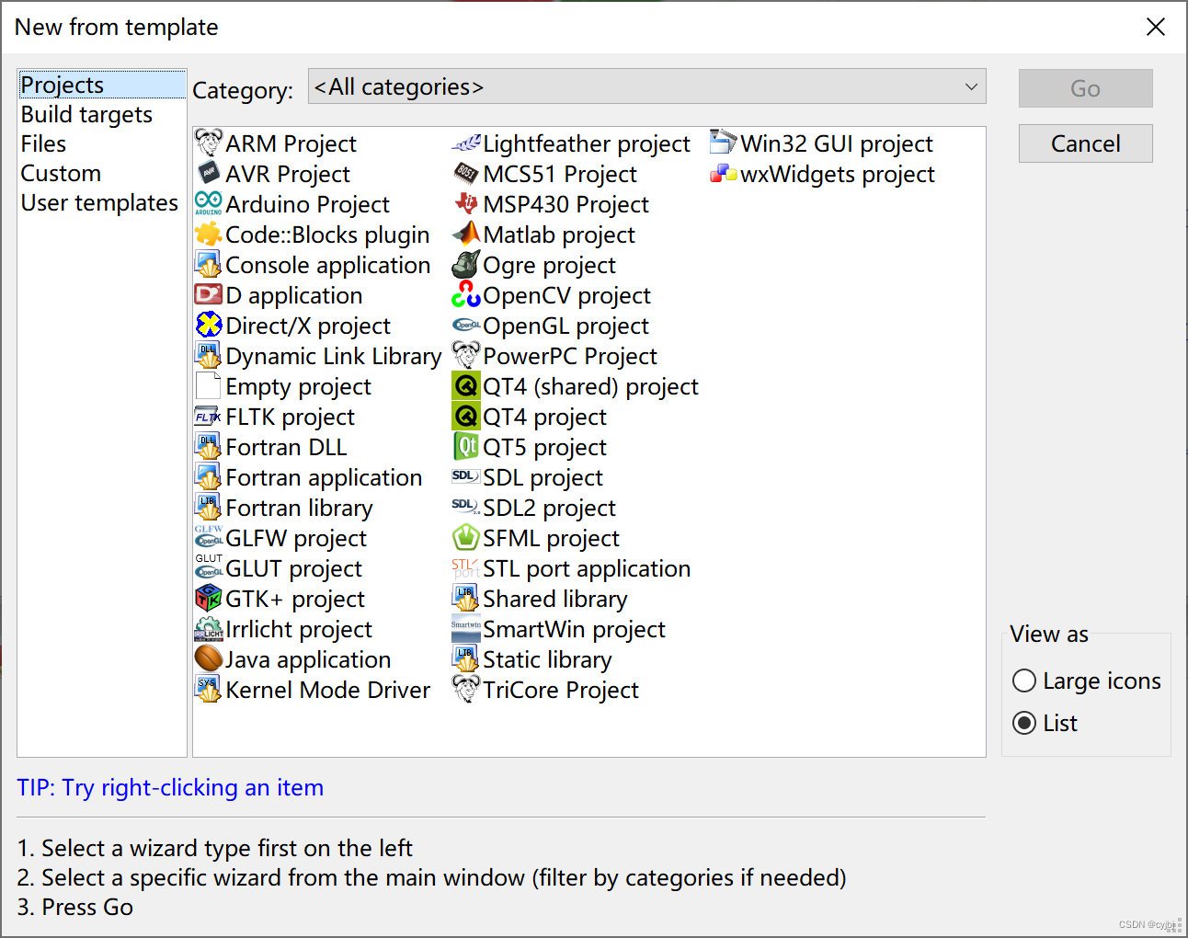Click the wxWidgets project blocks icon
Image resolution: width=1188 pixels, height=938 pixels.
[724, 173]
